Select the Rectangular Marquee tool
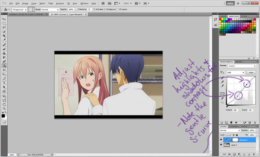260x157 pixels. point(4,23)
